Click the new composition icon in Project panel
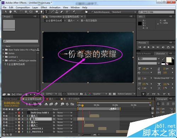 13,94
